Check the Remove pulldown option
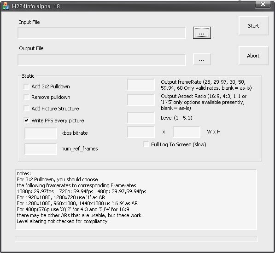Screen dimensions: 275x253 (26, 97)
